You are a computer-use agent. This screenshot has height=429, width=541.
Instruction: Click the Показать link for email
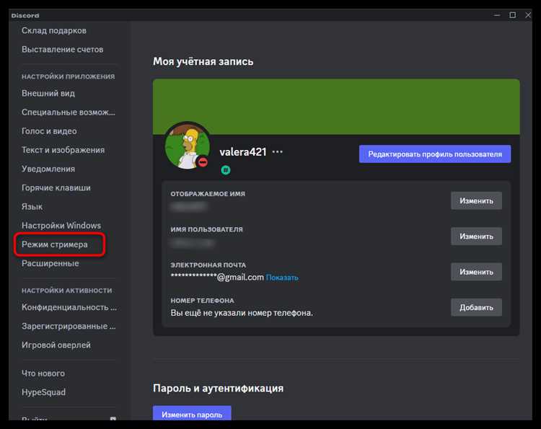pyautogui.click(x=282, y=278)
